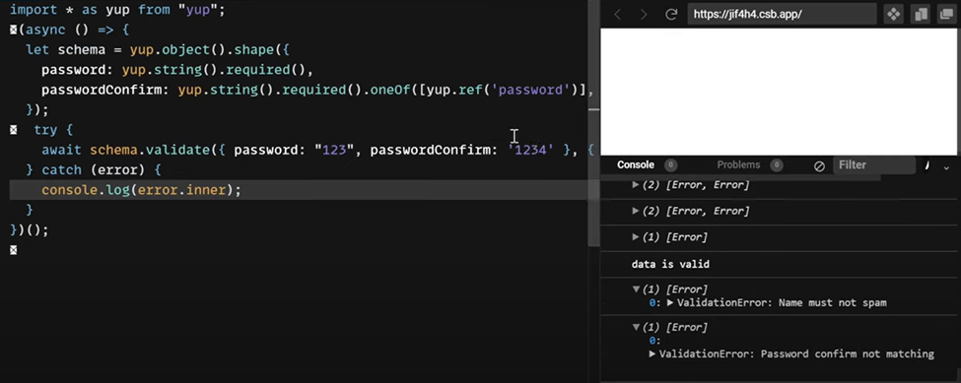Viewport: 961px width, 383px height.
Task: Collapse the [Error] array above Password confirm error
Action: click(x=636, y=328)
